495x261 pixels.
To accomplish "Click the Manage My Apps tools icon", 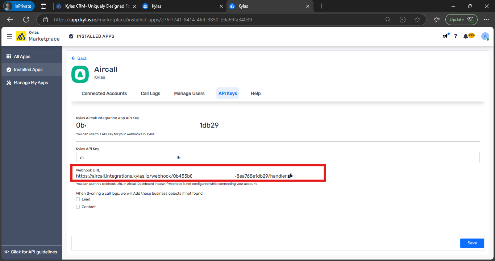I will click(x=9, y=83).
